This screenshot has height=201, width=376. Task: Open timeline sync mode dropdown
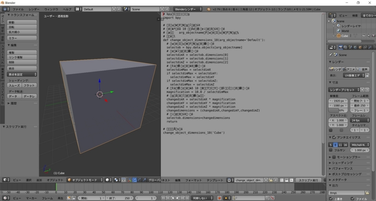pos(202,198)
